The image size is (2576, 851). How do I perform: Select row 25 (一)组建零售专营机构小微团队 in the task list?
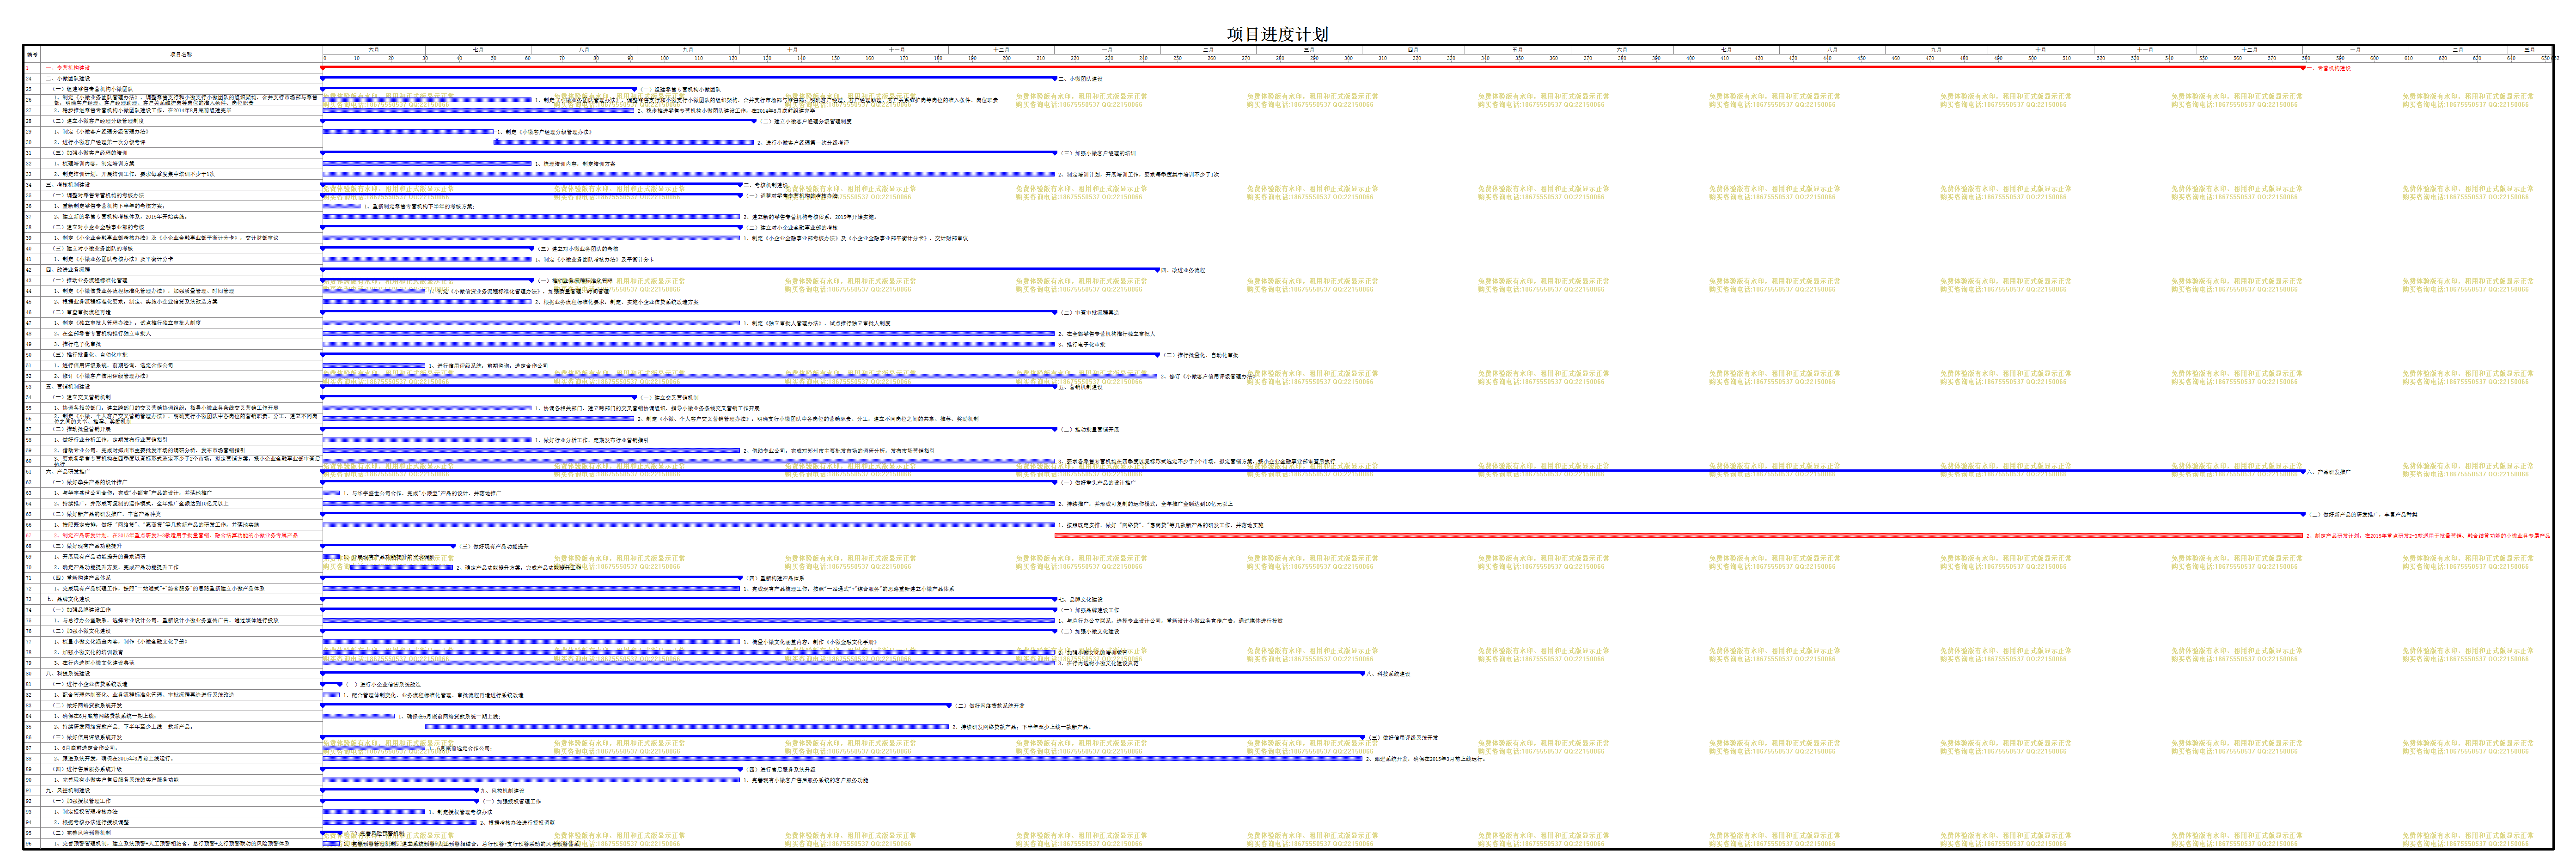click(172, 89)
